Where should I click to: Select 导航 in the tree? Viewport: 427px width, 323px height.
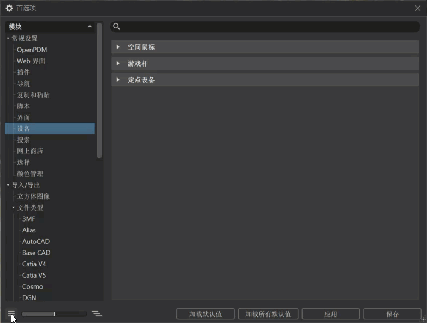click(x=23, y=83)
